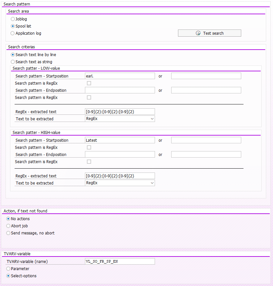Screen dimensions: 273x286
Task: Enable RegEx for HIGH-value Startposition pattern
Action: 89,147
